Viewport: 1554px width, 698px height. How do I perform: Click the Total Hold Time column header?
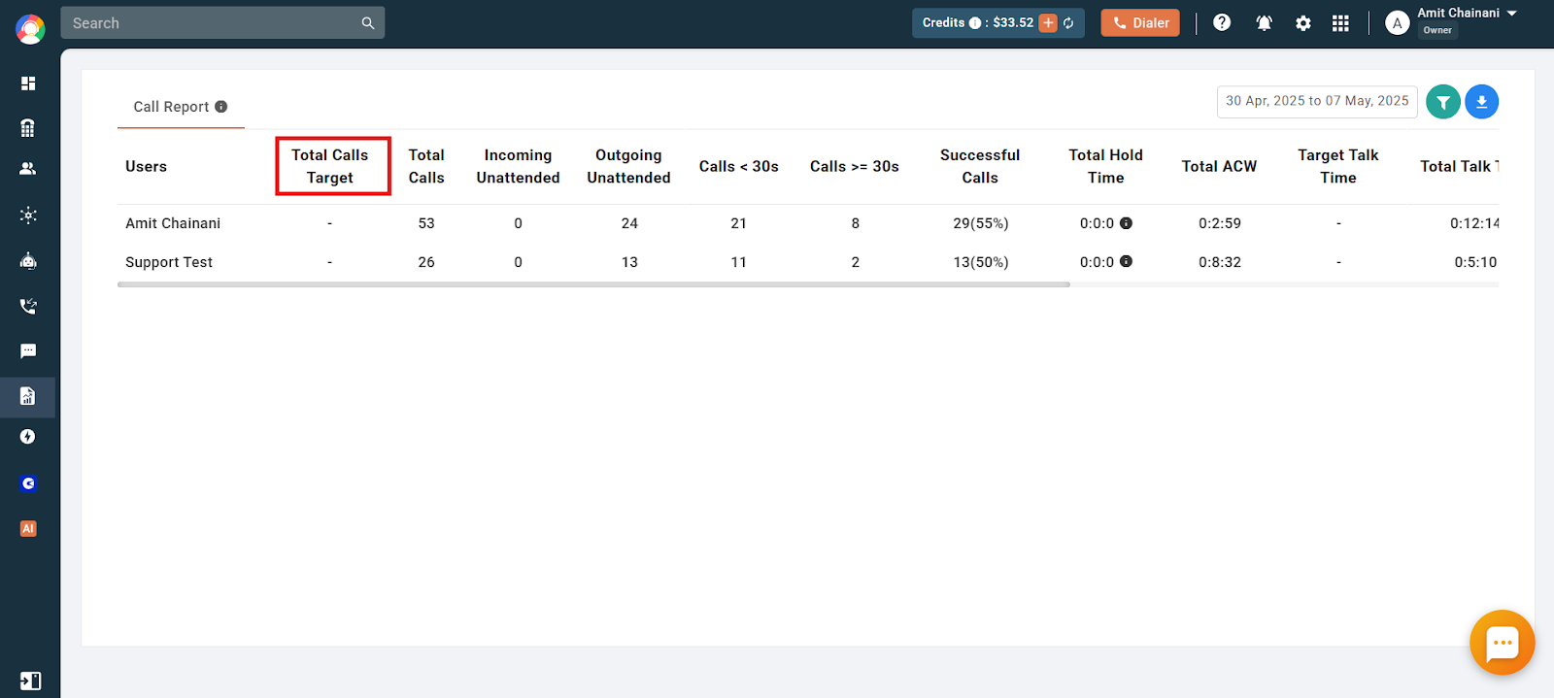tap(1105, 166)
